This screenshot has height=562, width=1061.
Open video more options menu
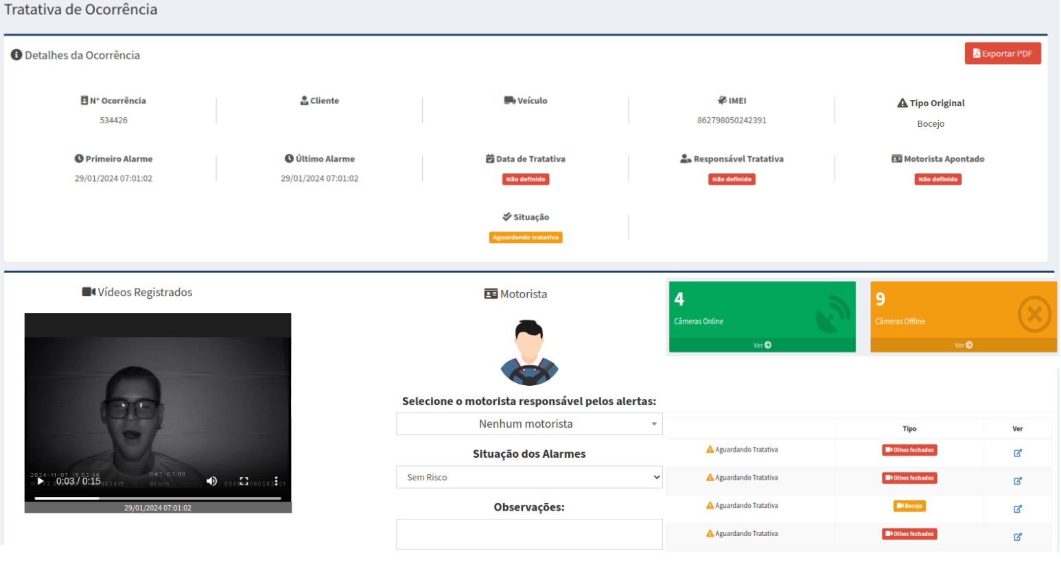coord(276,481)
